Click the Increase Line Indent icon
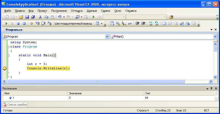Screen dimensions: 220x114 [x=143, y=24]
